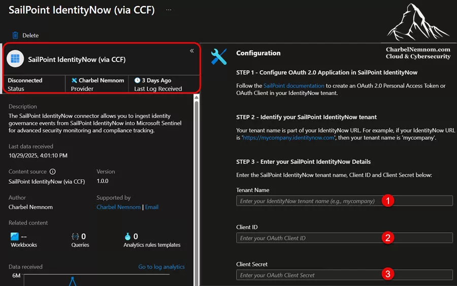This screenshot has height=286, width=457.
Task: Click the 'Workbooks' label
Action: pos(24,245)
